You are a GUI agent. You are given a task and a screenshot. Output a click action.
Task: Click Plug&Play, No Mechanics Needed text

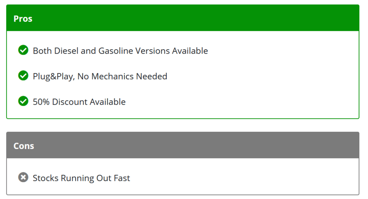point(100,76)
